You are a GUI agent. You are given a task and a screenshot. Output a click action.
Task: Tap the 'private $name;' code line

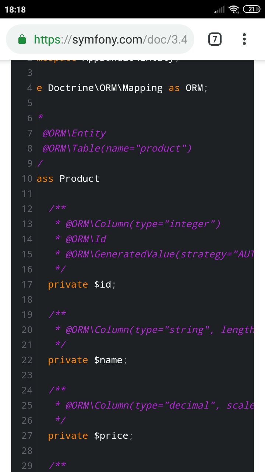pyautogui.click(x=88, y=360)
